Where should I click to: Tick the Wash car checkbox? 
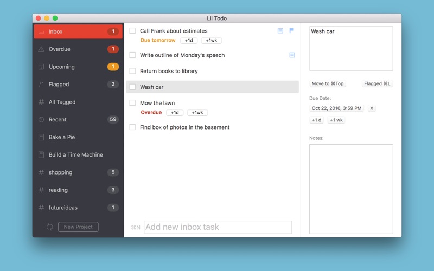coord(132,87)
